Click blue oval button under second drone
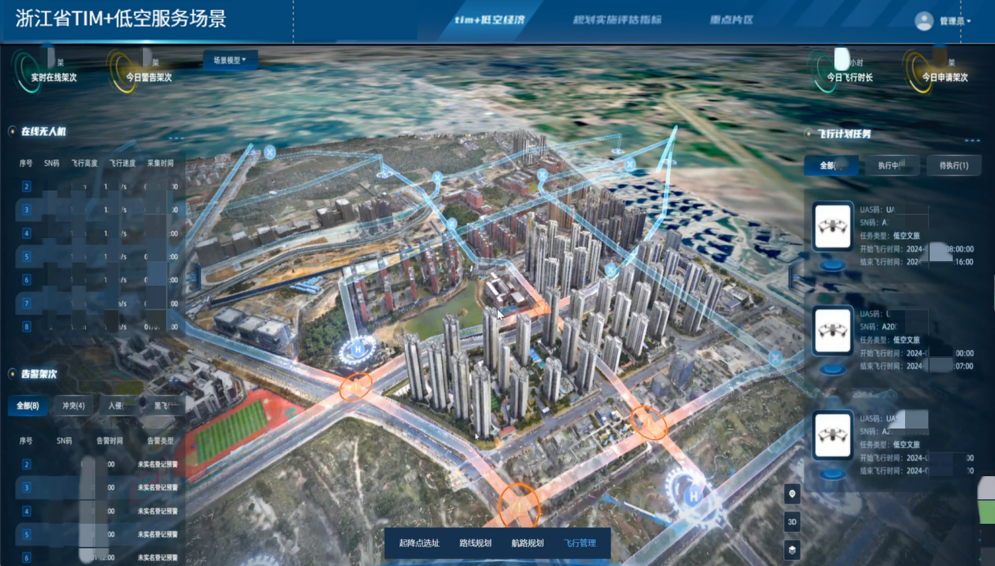Viewport: 995px width, 566px height. click(832, 369)
